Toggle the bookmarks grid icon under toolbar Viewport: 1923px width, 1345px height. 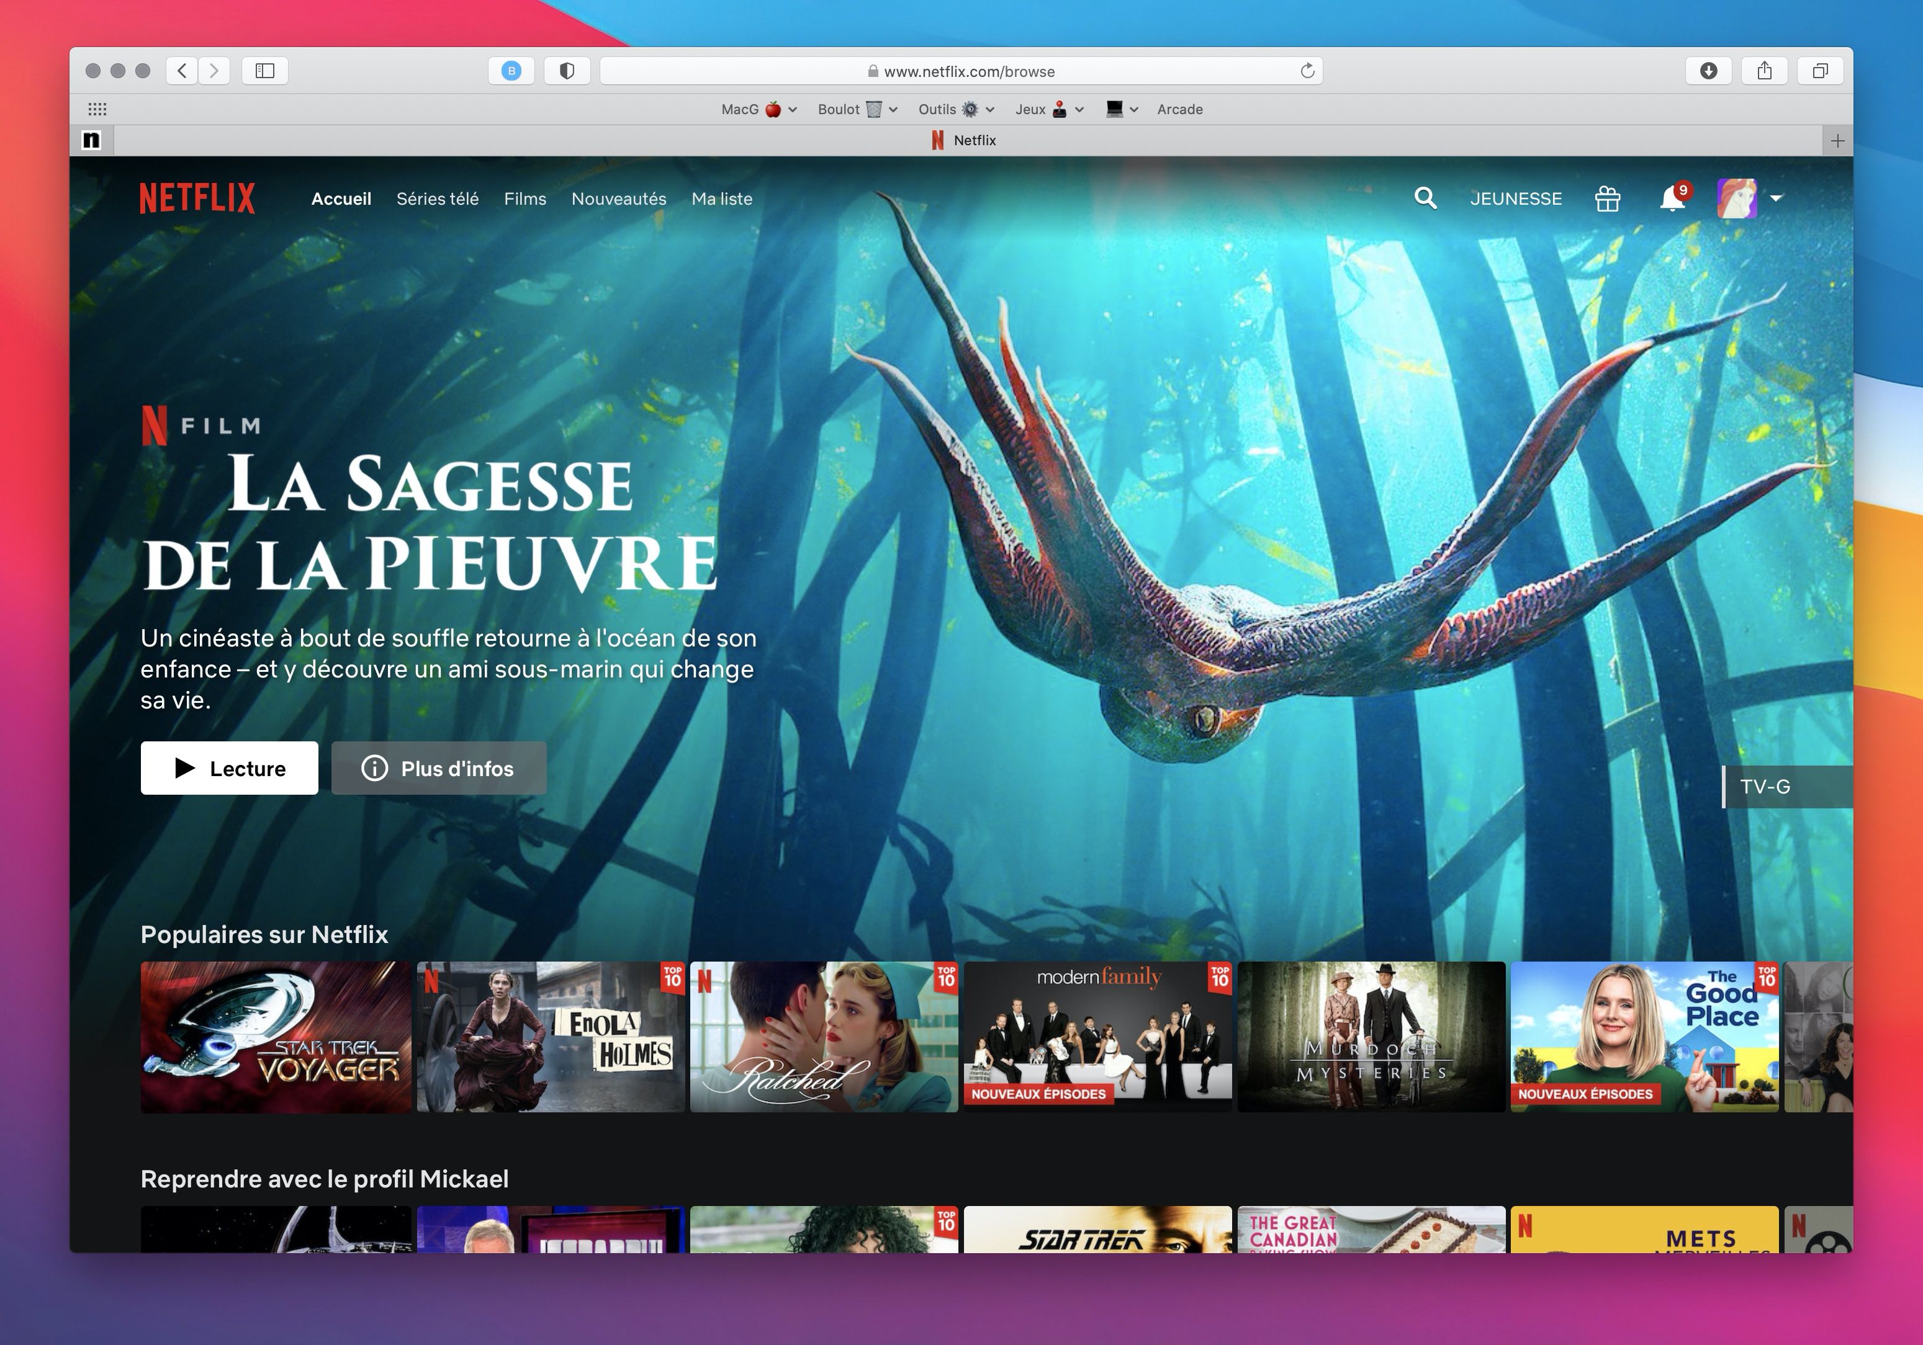click(98, 109)
